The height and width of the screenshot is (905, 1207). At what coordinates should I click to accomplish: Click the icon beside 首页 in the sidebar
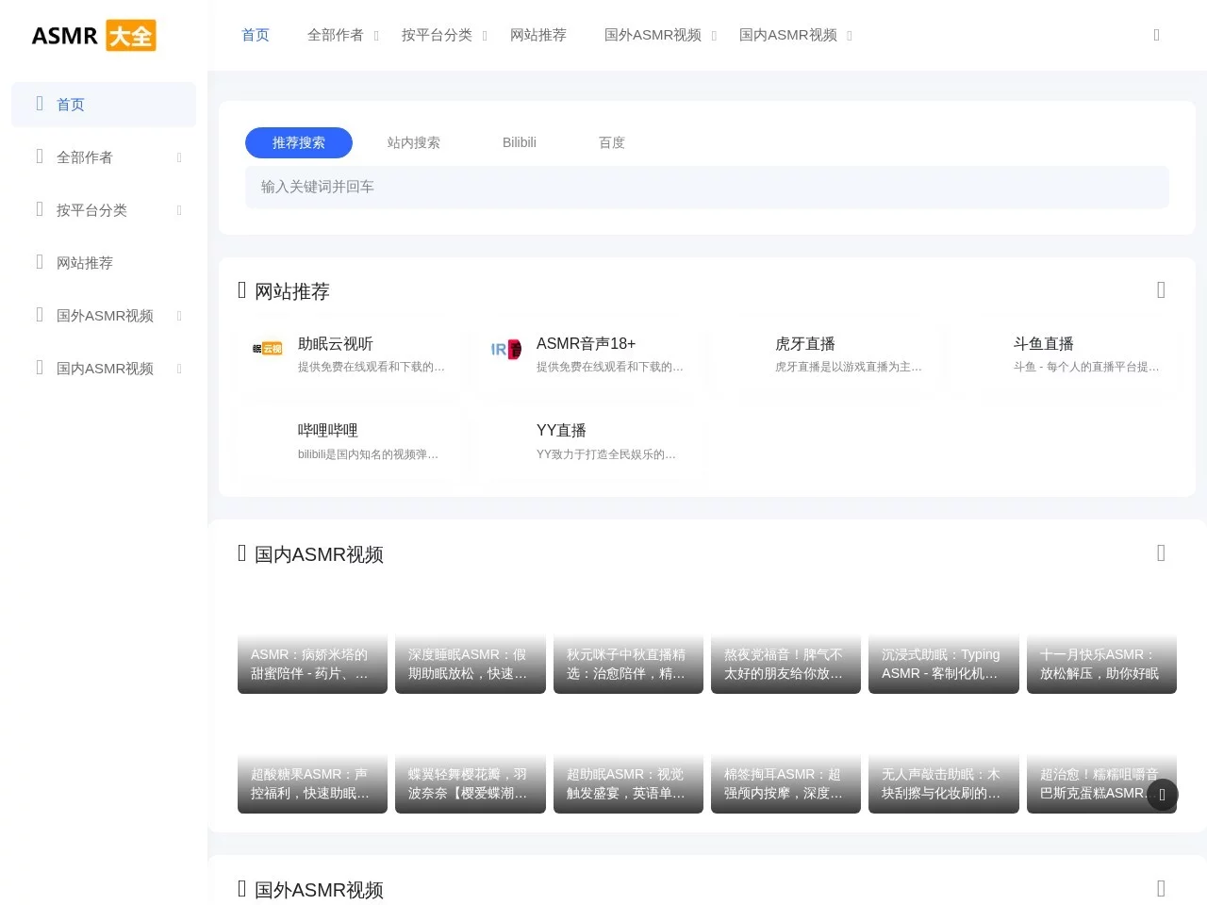pyautogui.click(x=40, y=104)
